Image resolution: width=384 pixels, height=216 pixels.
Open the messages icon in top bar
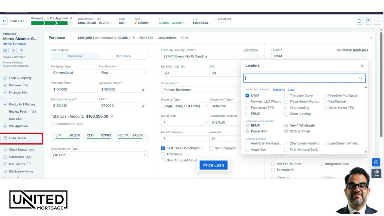(x=368, y=21)
